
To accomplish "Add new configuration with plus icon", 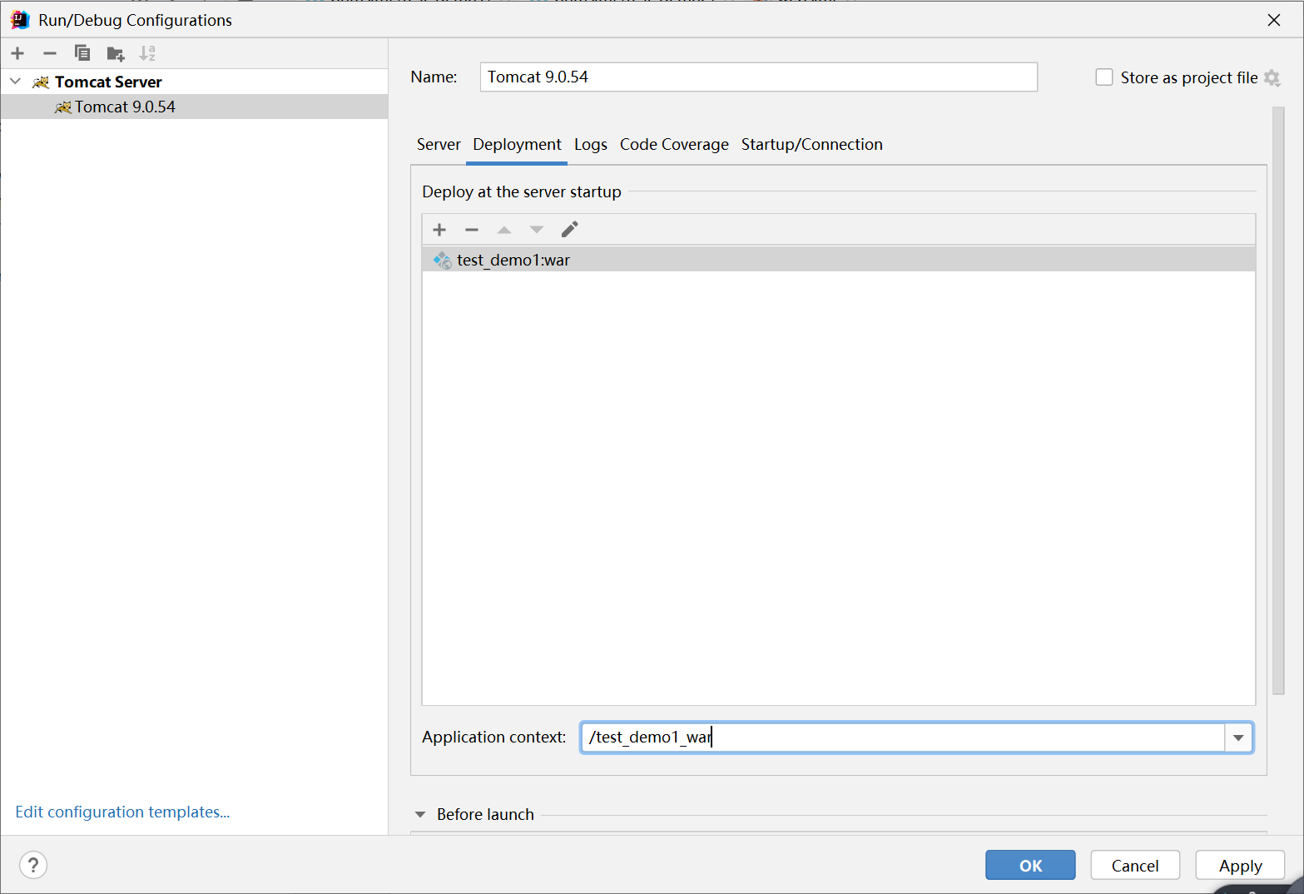I will 17,53.
